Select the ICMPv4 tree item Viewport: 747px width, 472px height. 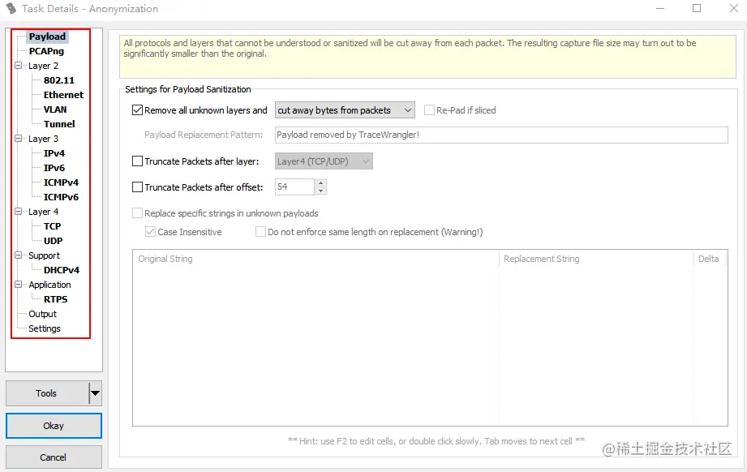click(61, 182)
